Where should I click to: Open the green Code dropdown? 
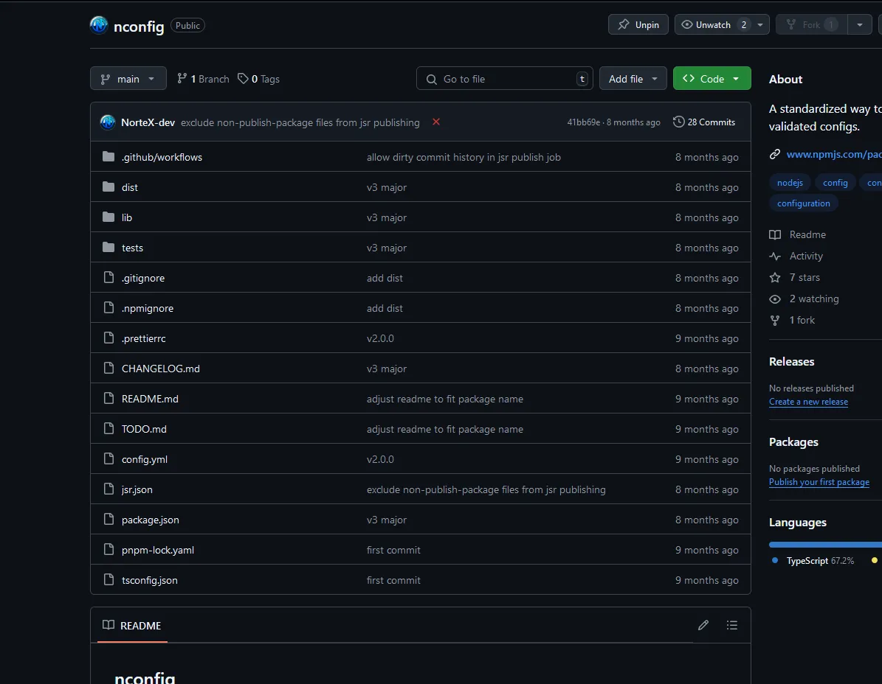coord(712,79)
